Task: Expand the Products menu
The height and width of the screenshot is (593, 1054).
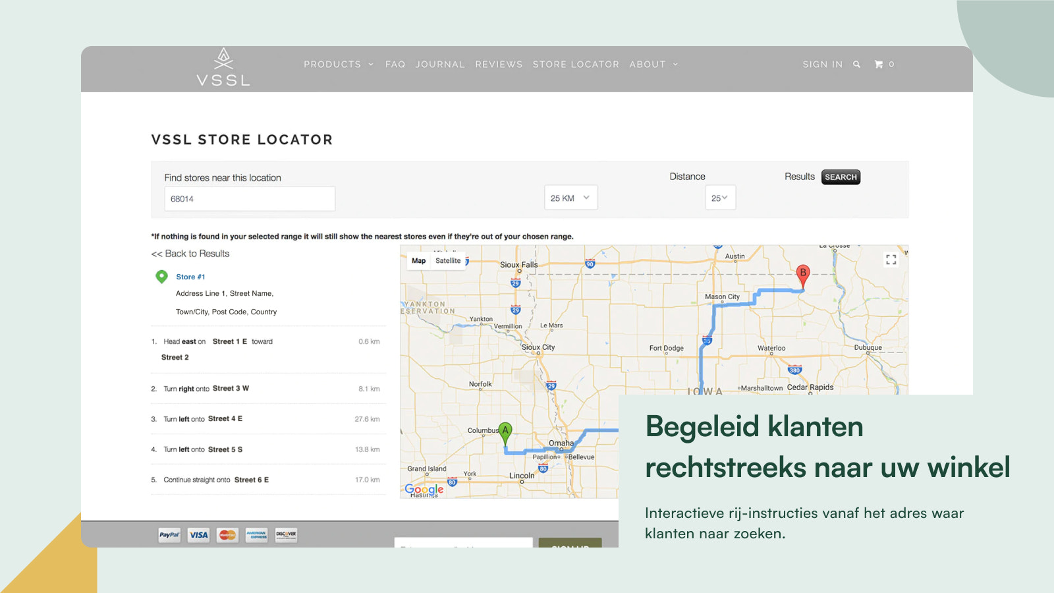Action: (339, 65)
